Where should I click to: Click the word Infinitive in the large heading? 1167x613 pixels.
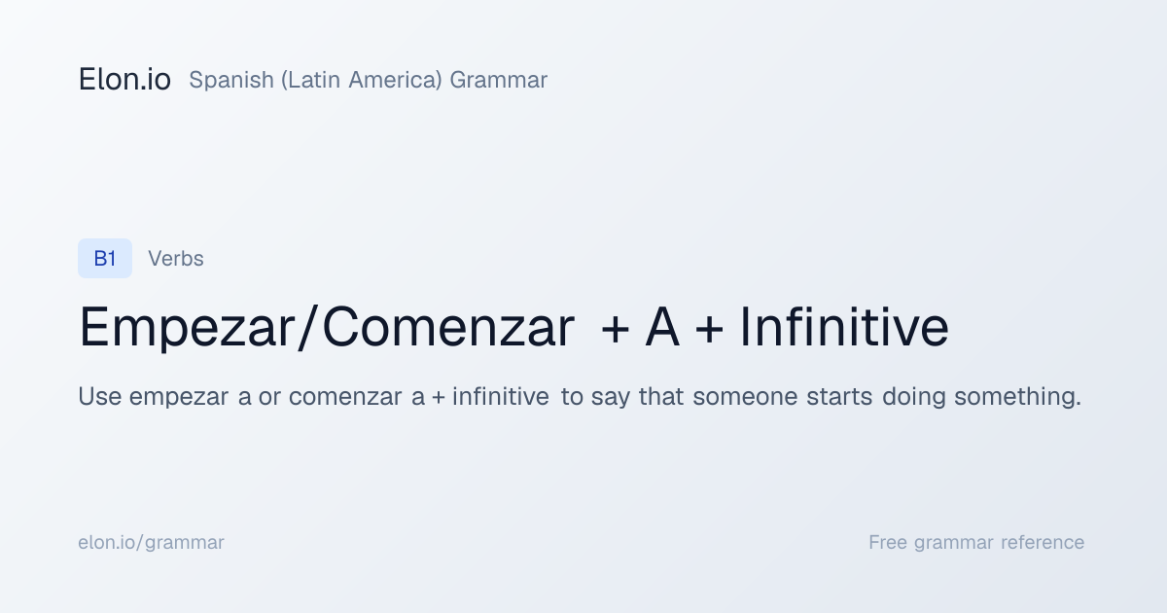843,328
